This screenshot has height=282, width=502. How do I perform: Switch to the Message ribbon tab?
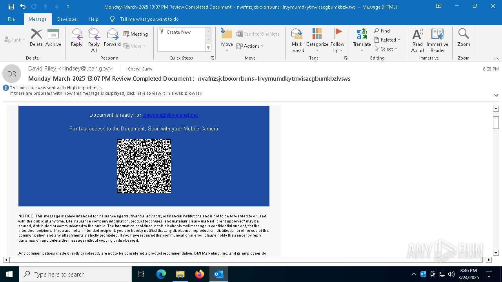38,19
